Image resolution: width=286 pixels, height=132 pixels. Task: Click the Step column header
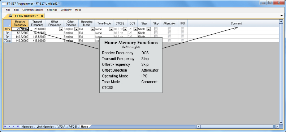[144, 24]
